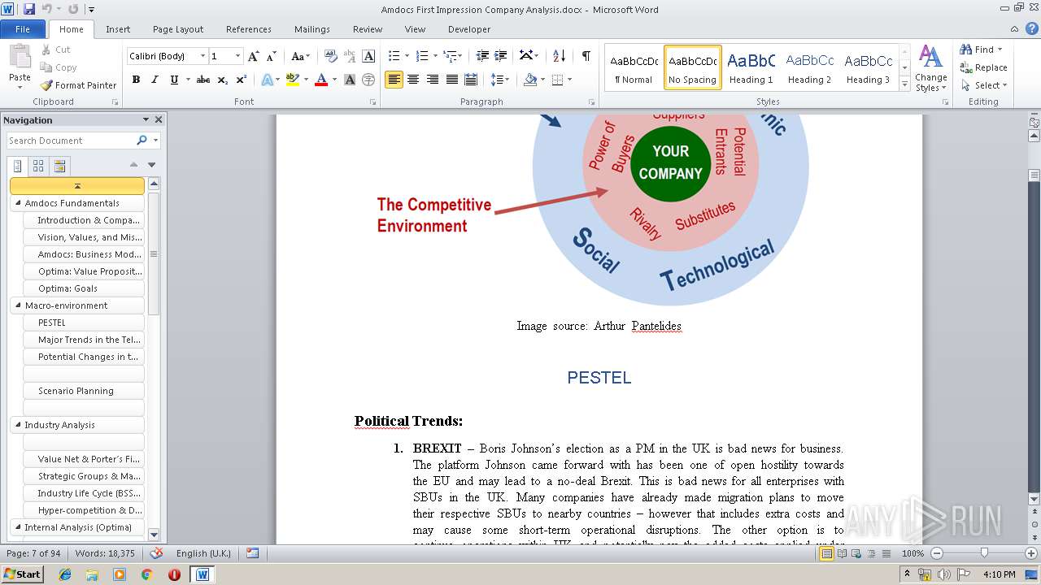This screenshot has height=585, width=1041.
Task: Toggle Italic formatting
Action: 155,80
